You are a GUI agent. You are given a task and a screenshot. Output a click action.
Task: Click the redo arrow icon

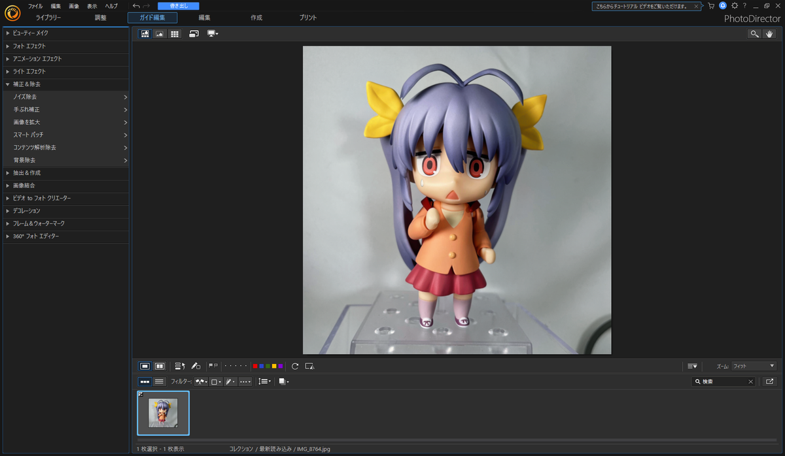146,6
